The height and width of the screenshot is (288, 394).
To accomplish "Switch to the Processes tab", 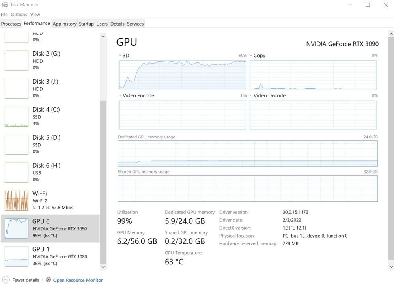I will (11, 24).
